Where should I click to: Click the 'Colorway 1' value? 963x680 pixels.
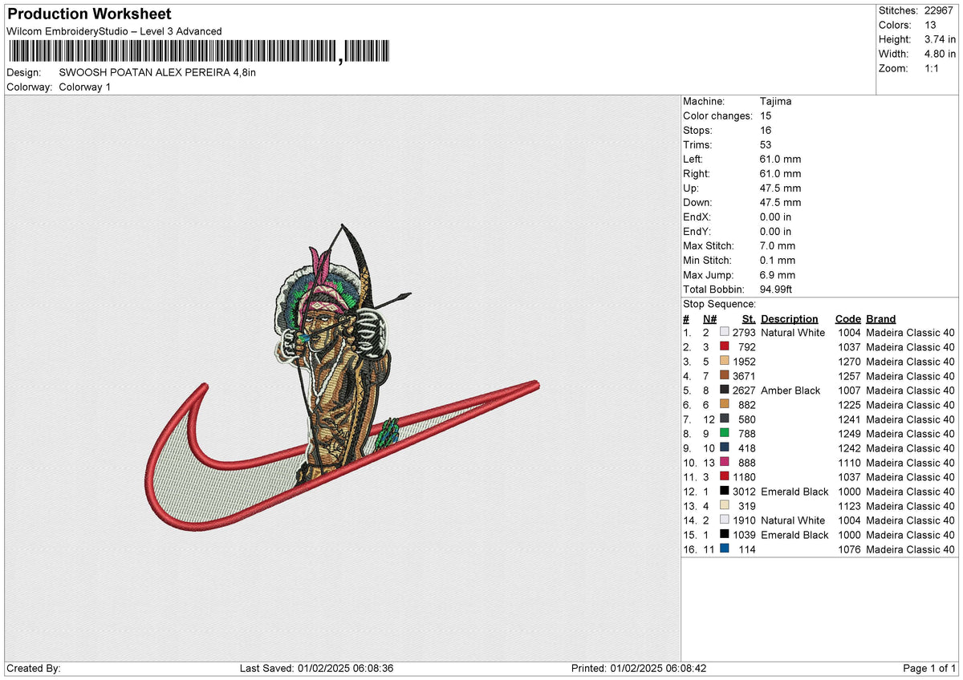pos(85,87)
